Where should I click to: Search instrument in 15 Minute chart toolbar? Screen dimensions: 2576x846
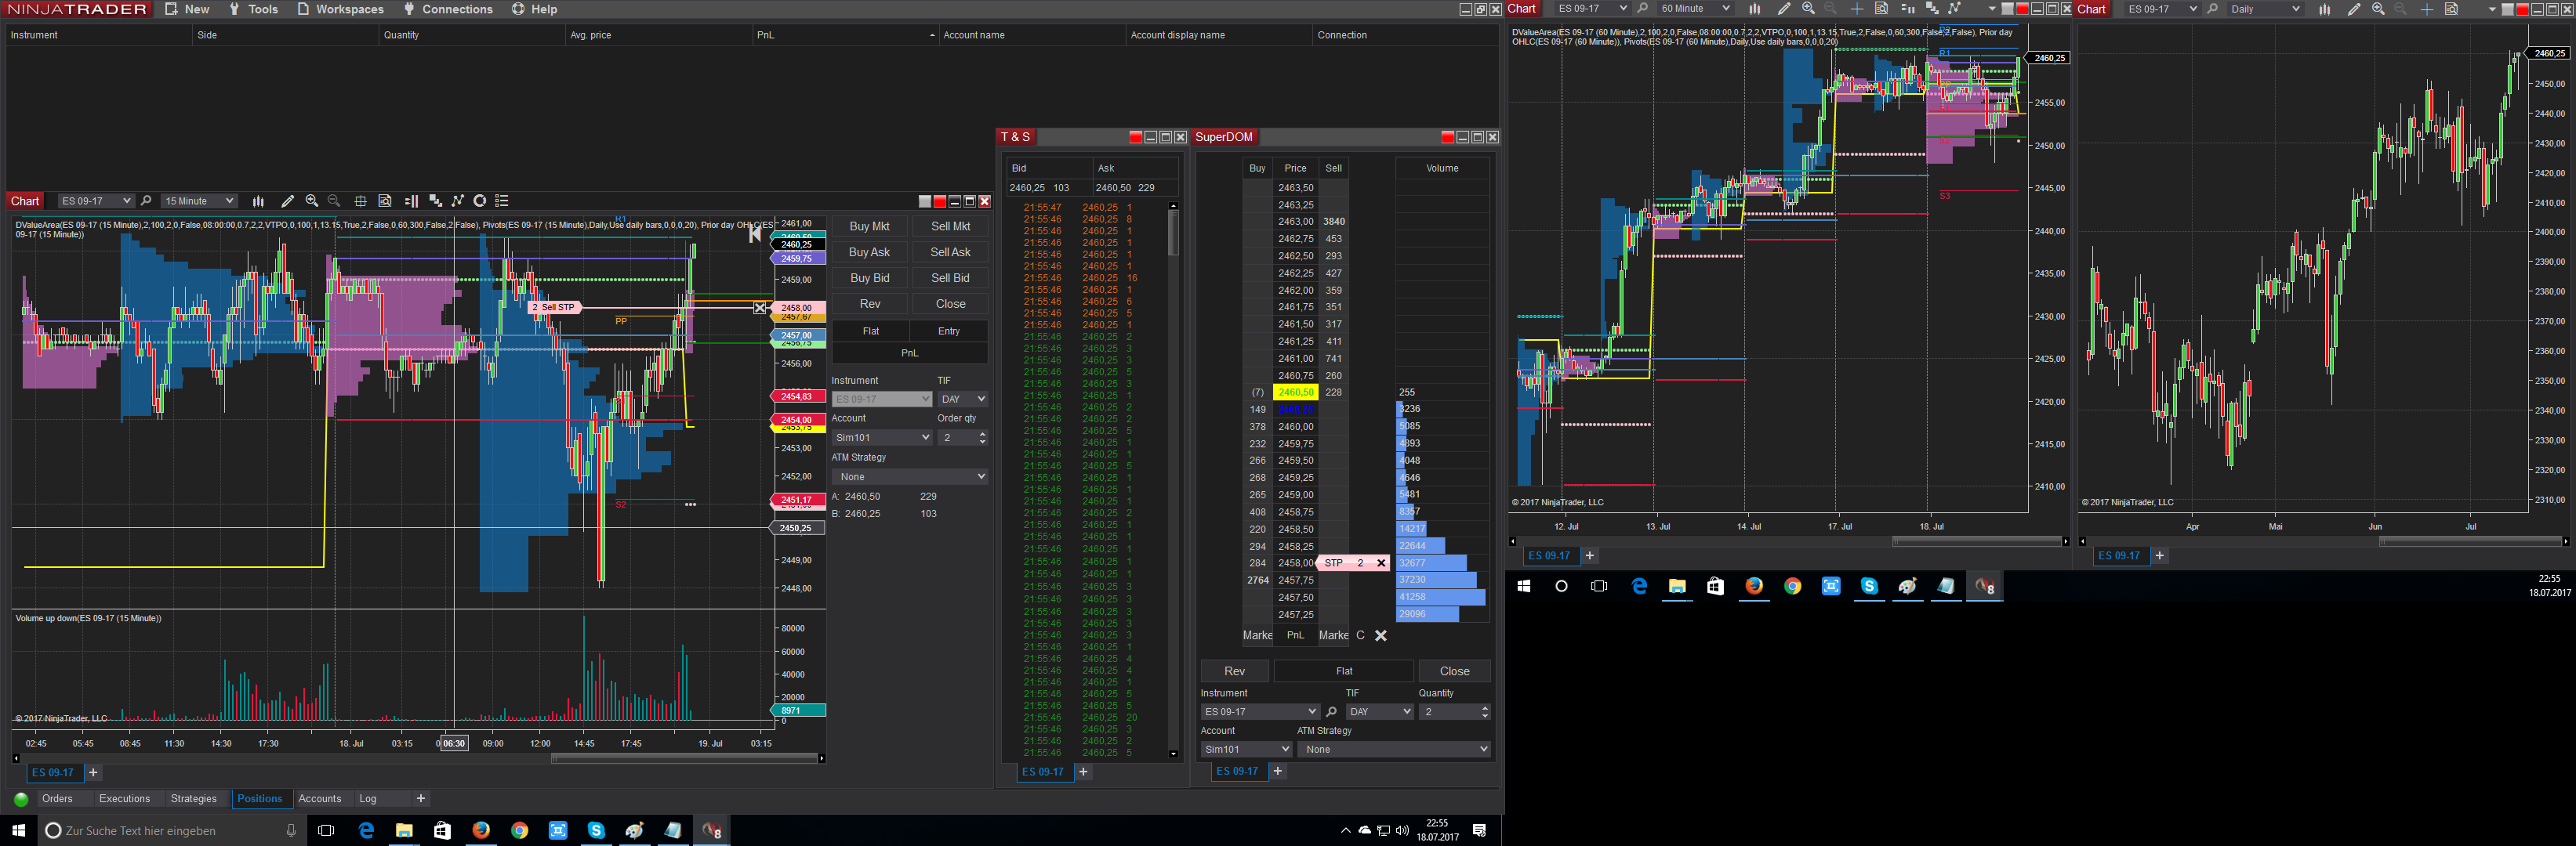pyautogui.click(x=146, y=201)
